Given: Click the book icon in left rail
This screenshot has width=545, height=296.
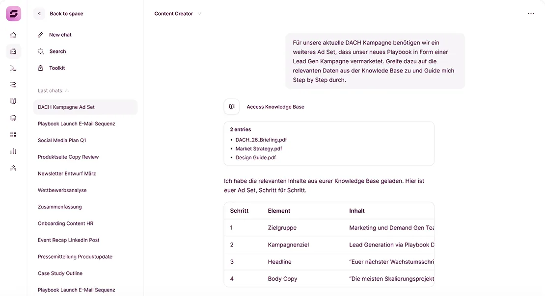Looking at the screenshot, I should coord(13,101).
